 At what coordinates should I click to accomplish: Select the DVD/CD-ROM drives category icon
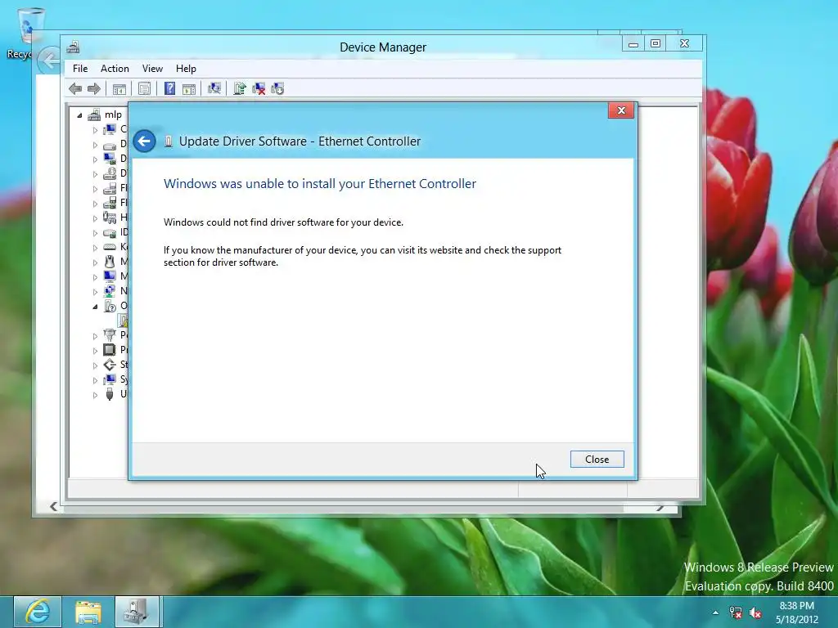(x=110, y=173)
